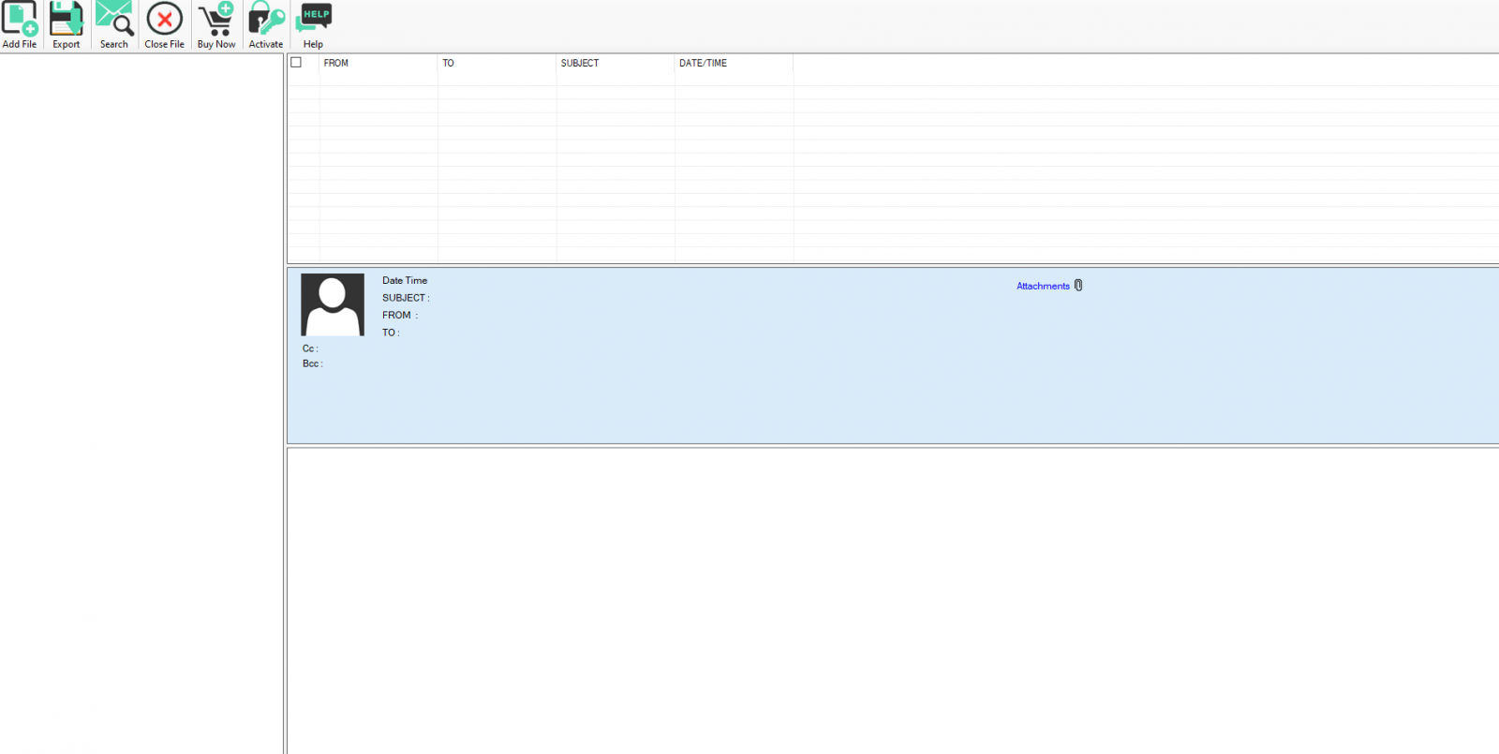The image size is (1499, 754).
Task: Tick the select-all checkbox in the header
Action: 296,63
